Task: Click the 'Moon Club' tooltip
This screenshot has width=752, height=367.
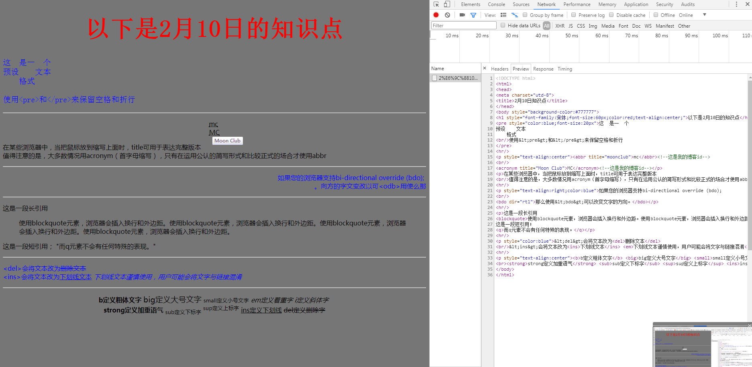Action: point(227,141)
